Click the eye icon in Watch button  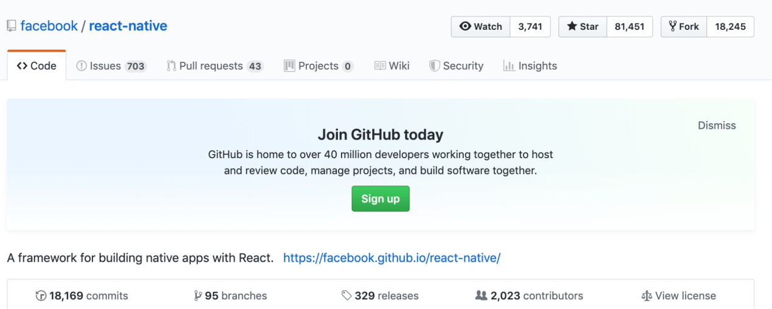(466, 27)
